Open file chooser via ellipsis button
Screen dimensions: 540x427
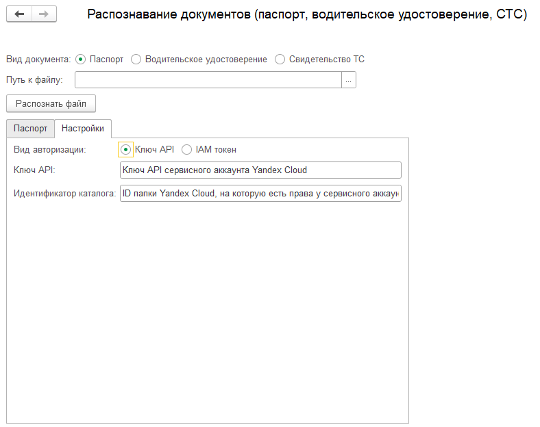point(349,80)
